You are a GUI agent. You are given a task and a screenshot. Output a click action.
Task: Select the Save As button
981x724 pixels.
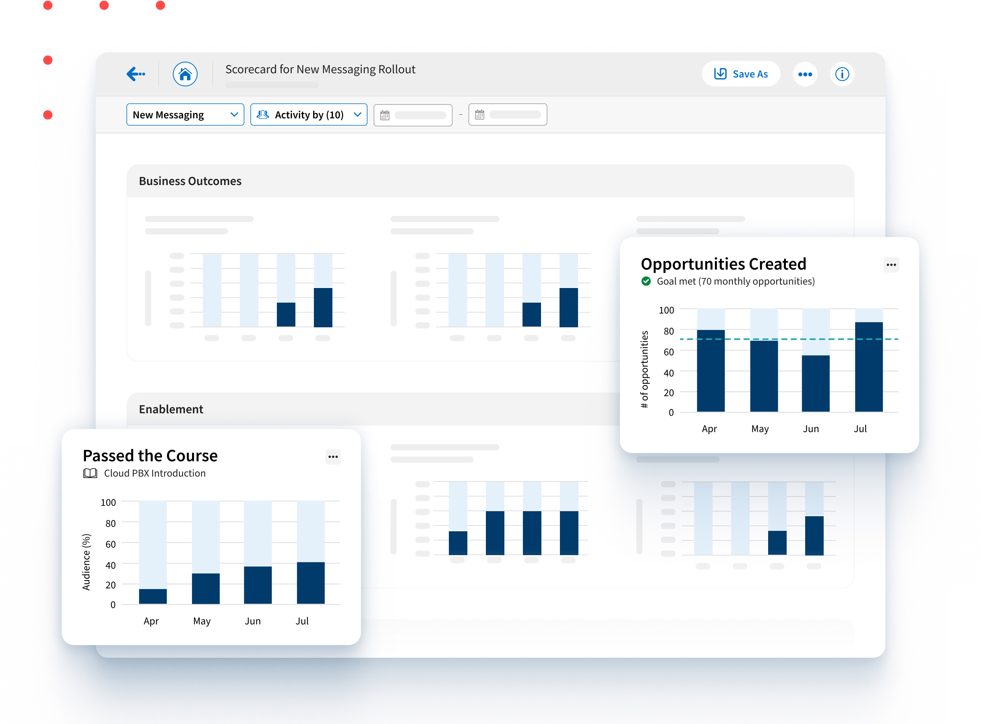pos(743,73)
